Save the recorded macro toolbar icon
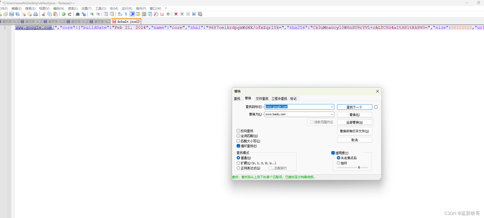 pos(200,14)
